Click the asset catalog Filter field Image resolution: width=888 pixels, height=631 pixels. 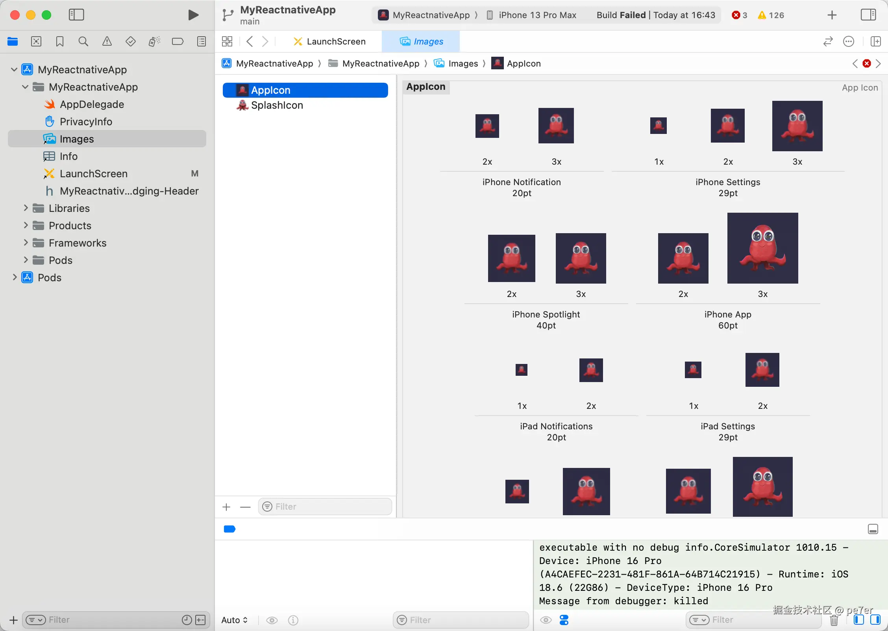coord(325,507)
